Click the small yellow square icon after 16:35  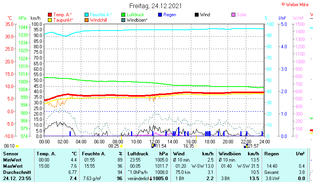point(196,146)
